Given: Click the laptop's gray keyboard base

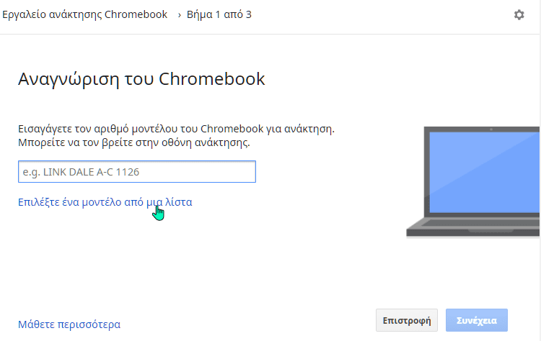Looking at the screenshot, I should [x=473, y=227].
